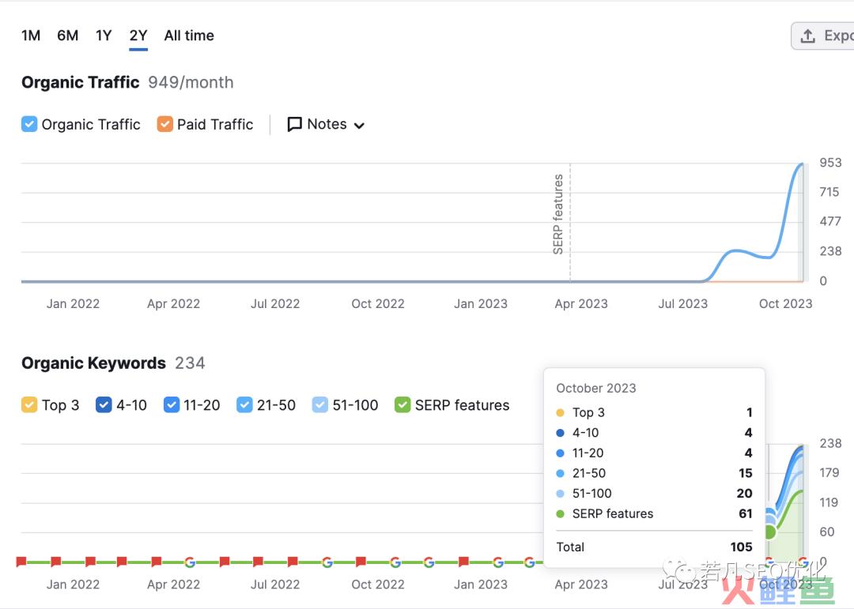Switch to the 1Y time range
The image size is (854, 609).
click(x=104, y=36)
